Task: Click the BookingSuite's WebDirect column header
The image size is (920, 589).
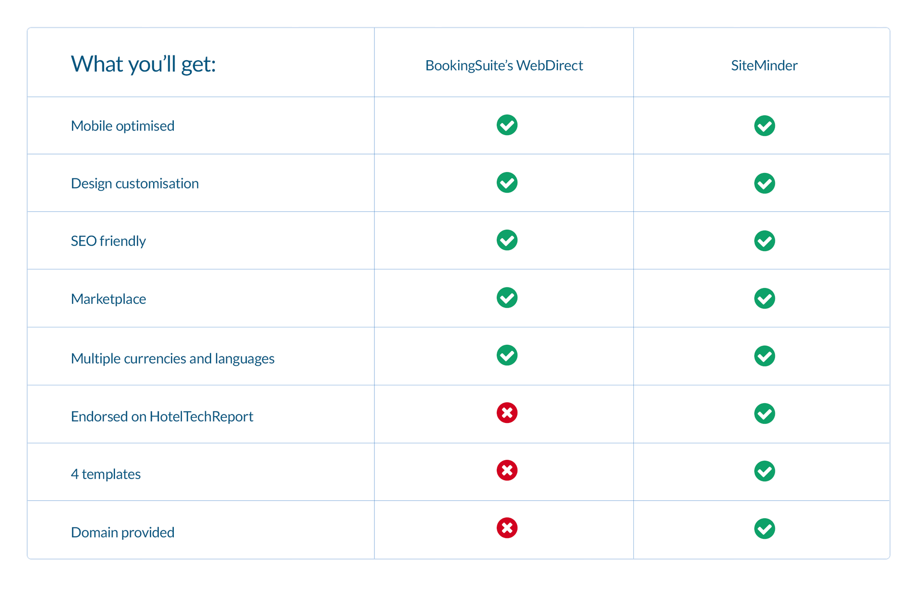Action: tap(504, 65)
